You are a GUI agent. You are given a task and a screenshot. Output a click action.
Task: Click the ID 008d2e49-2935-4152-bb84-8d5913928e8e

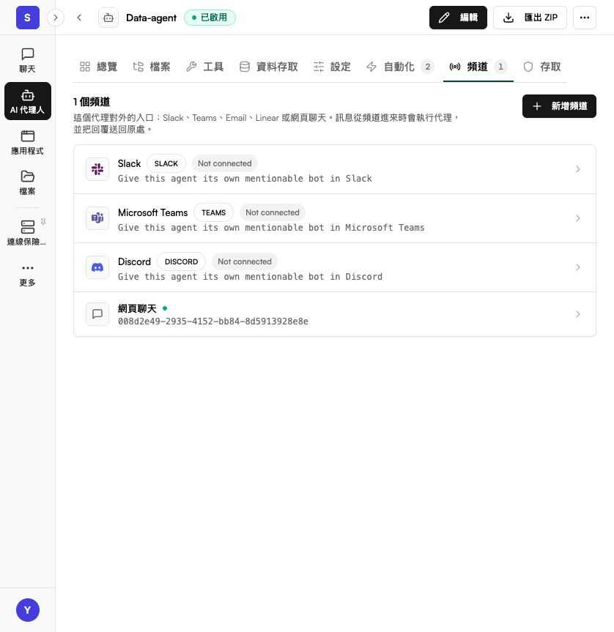point(213,321)
